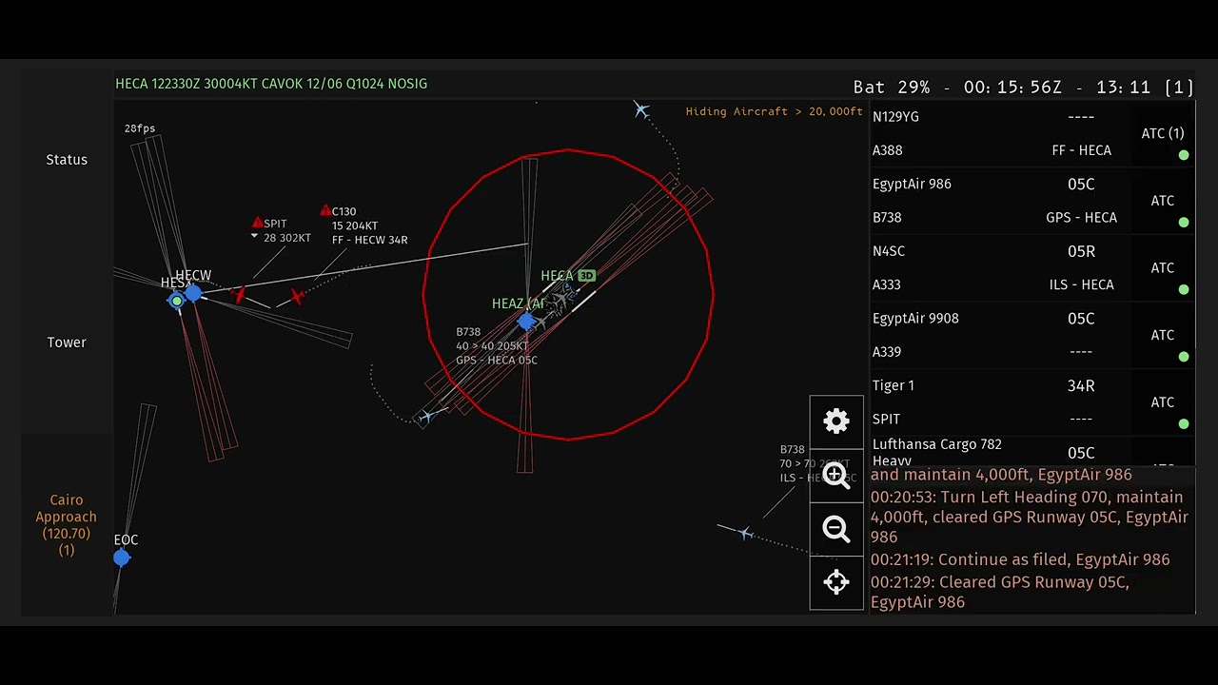Select the EgyptAir 986 flight strip
The width and height of the screenshot is (1218, 685).
click(1032, 201)
